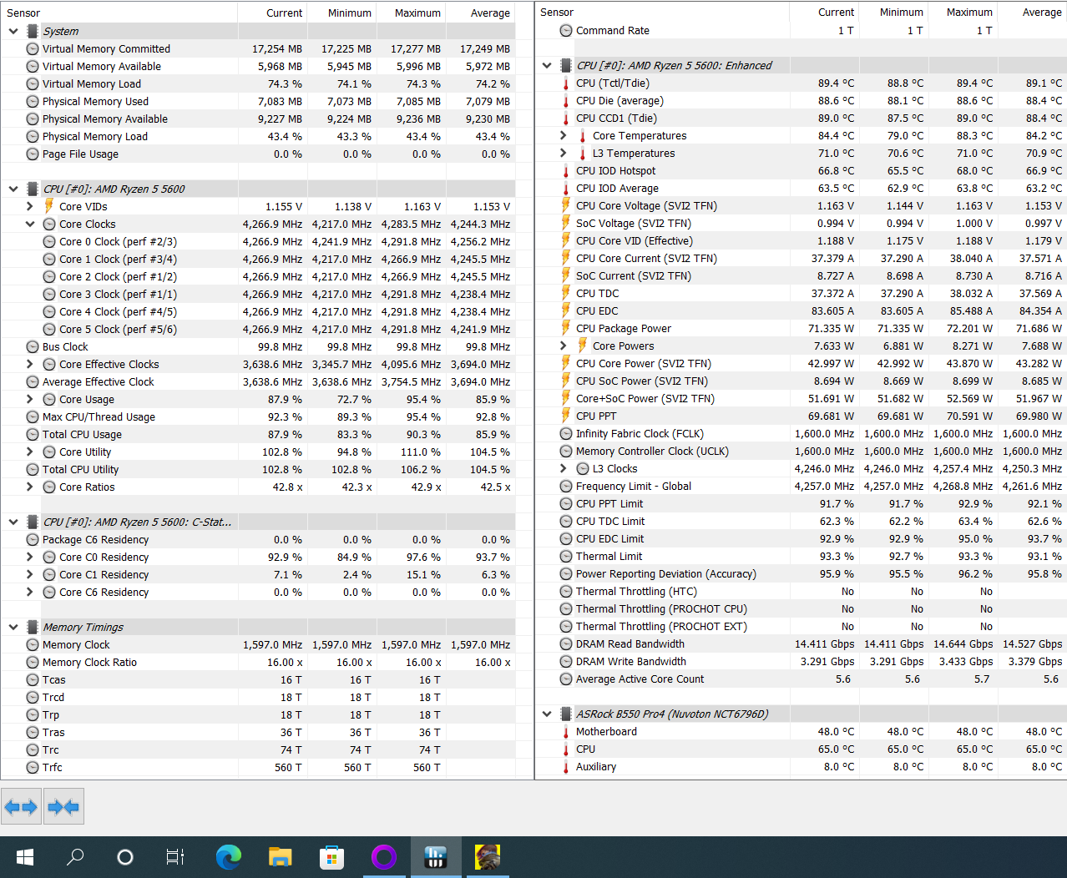The width and height of the screenshot is (1067, 878).
Task: Click the shrink layout arrows button
Action: tap(63, 807)
